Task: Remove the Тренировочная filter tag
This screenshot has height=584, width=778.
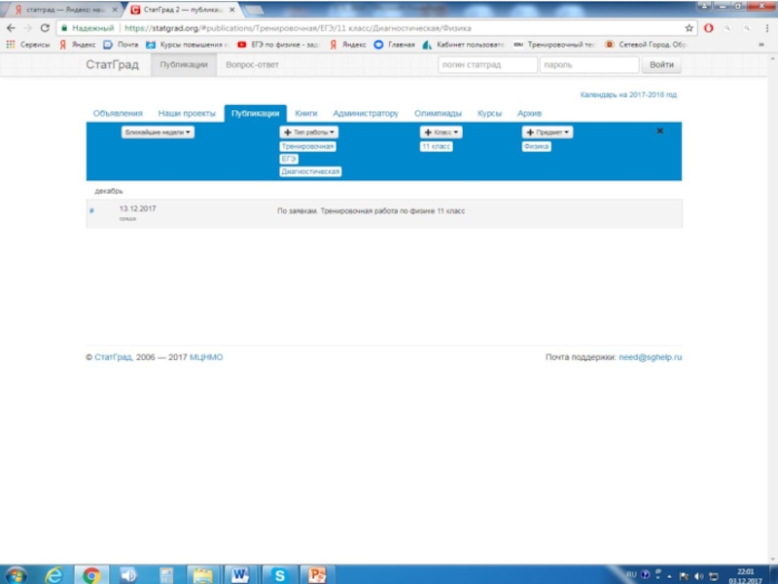Action: (307, 147)
